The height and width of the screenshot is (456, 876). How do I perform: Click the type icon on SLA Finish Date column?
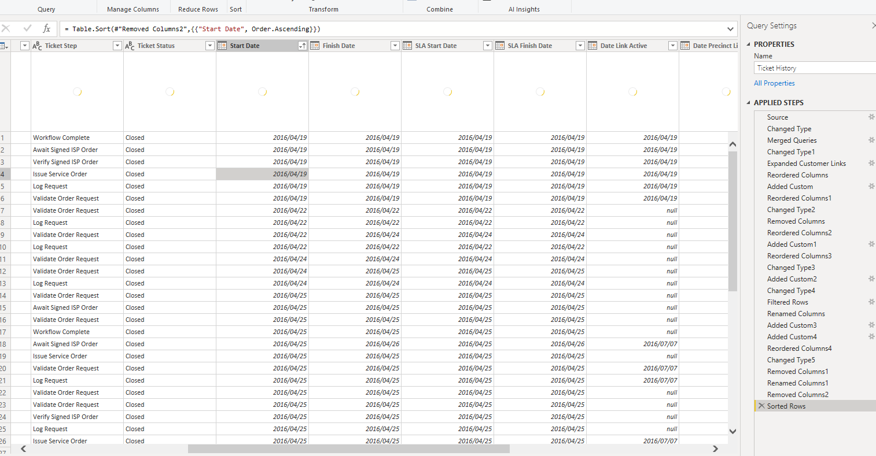click(500, 46)
